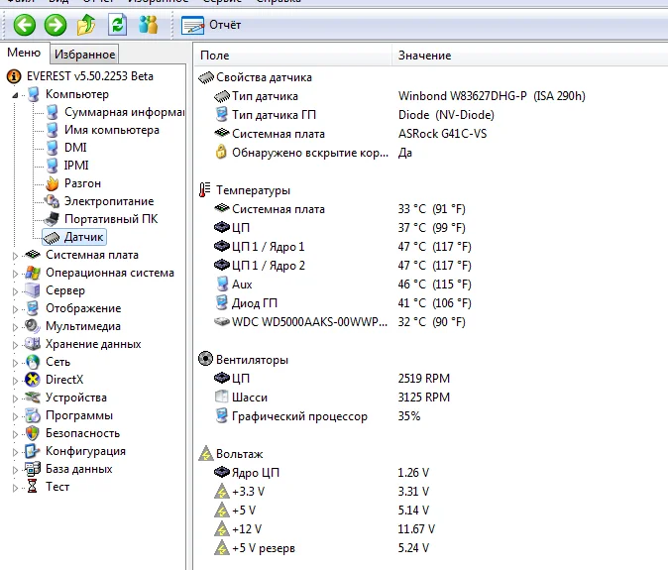The height and width of the screenshot is (570, 668).
Task: Expand the Операционная система node
Action: 15,274
